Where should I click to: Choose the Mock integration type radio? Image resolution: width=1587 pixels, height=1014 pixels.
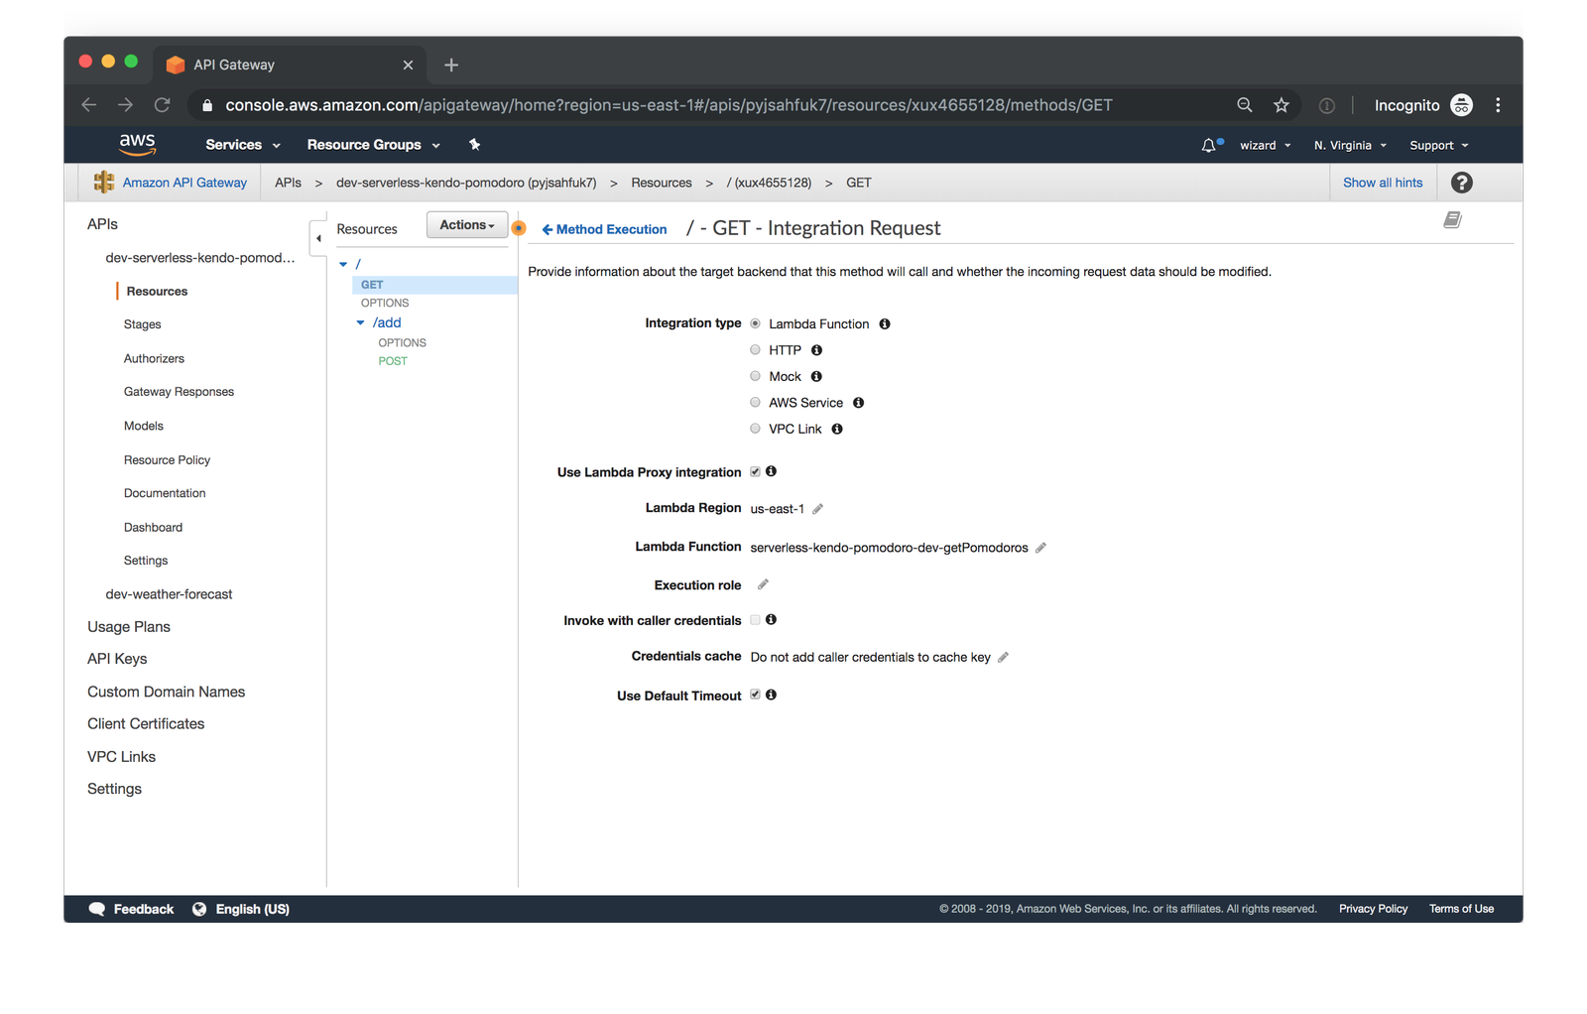756,376
